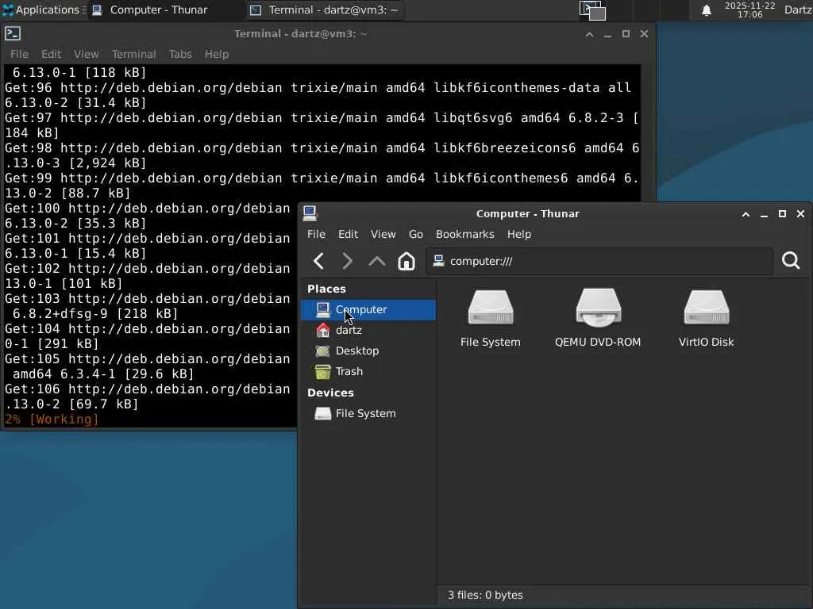Open the Dartz user menu in panel
This screenshot has width=813, height=609.
798,10
